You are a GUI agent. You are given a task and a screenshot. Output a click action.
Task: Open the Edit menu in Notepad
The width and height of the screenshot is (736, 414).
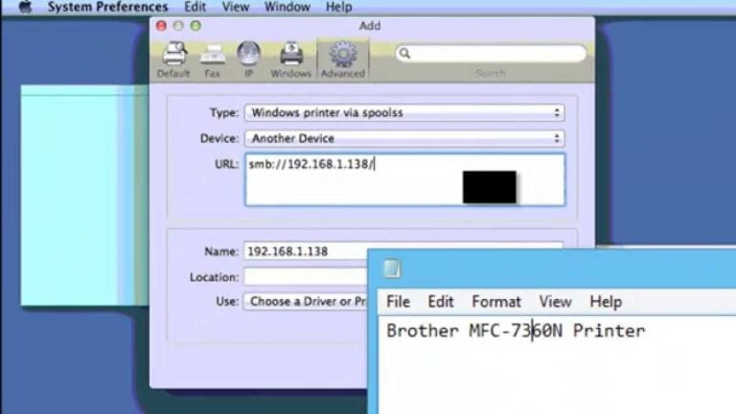click(x=440, y=302)
